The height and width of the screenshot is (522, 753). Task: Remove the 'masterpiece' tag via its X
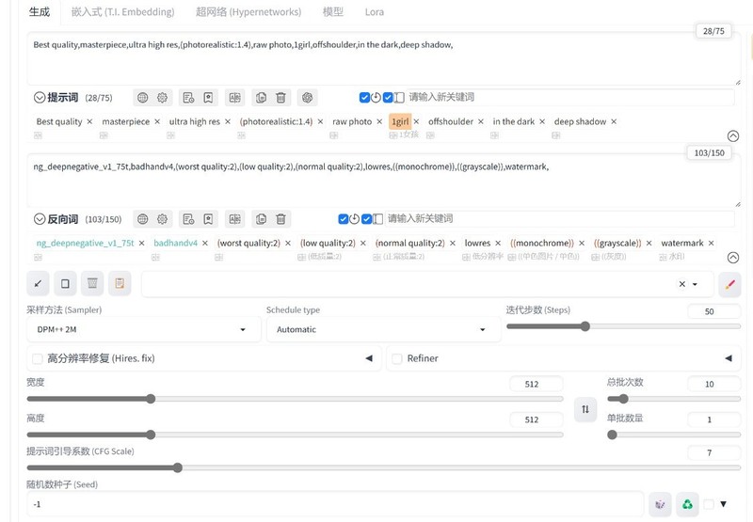(157, 122)
